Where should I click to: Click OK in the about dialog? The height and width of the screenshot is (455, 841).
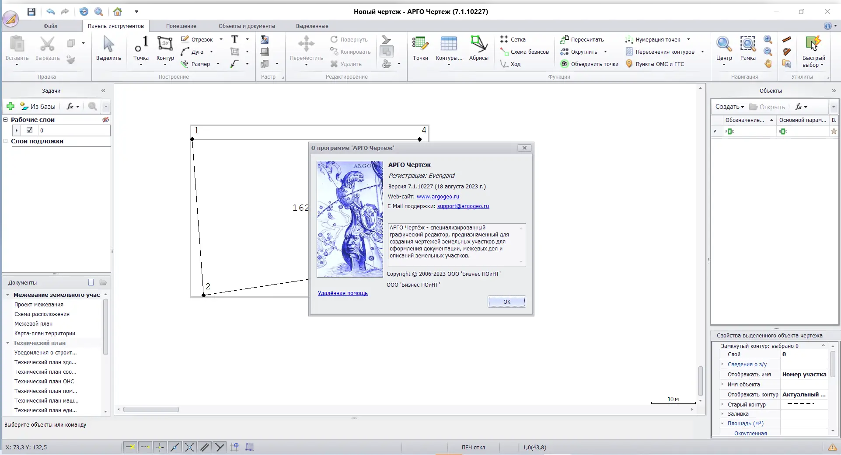507,302
